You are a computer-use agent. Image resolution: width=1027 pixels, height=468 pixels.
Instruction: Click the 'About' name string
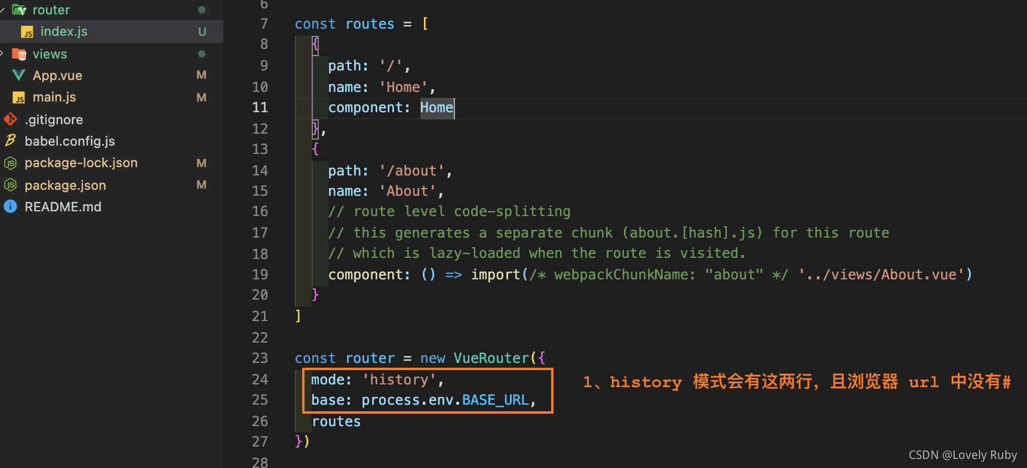[408, 191]
